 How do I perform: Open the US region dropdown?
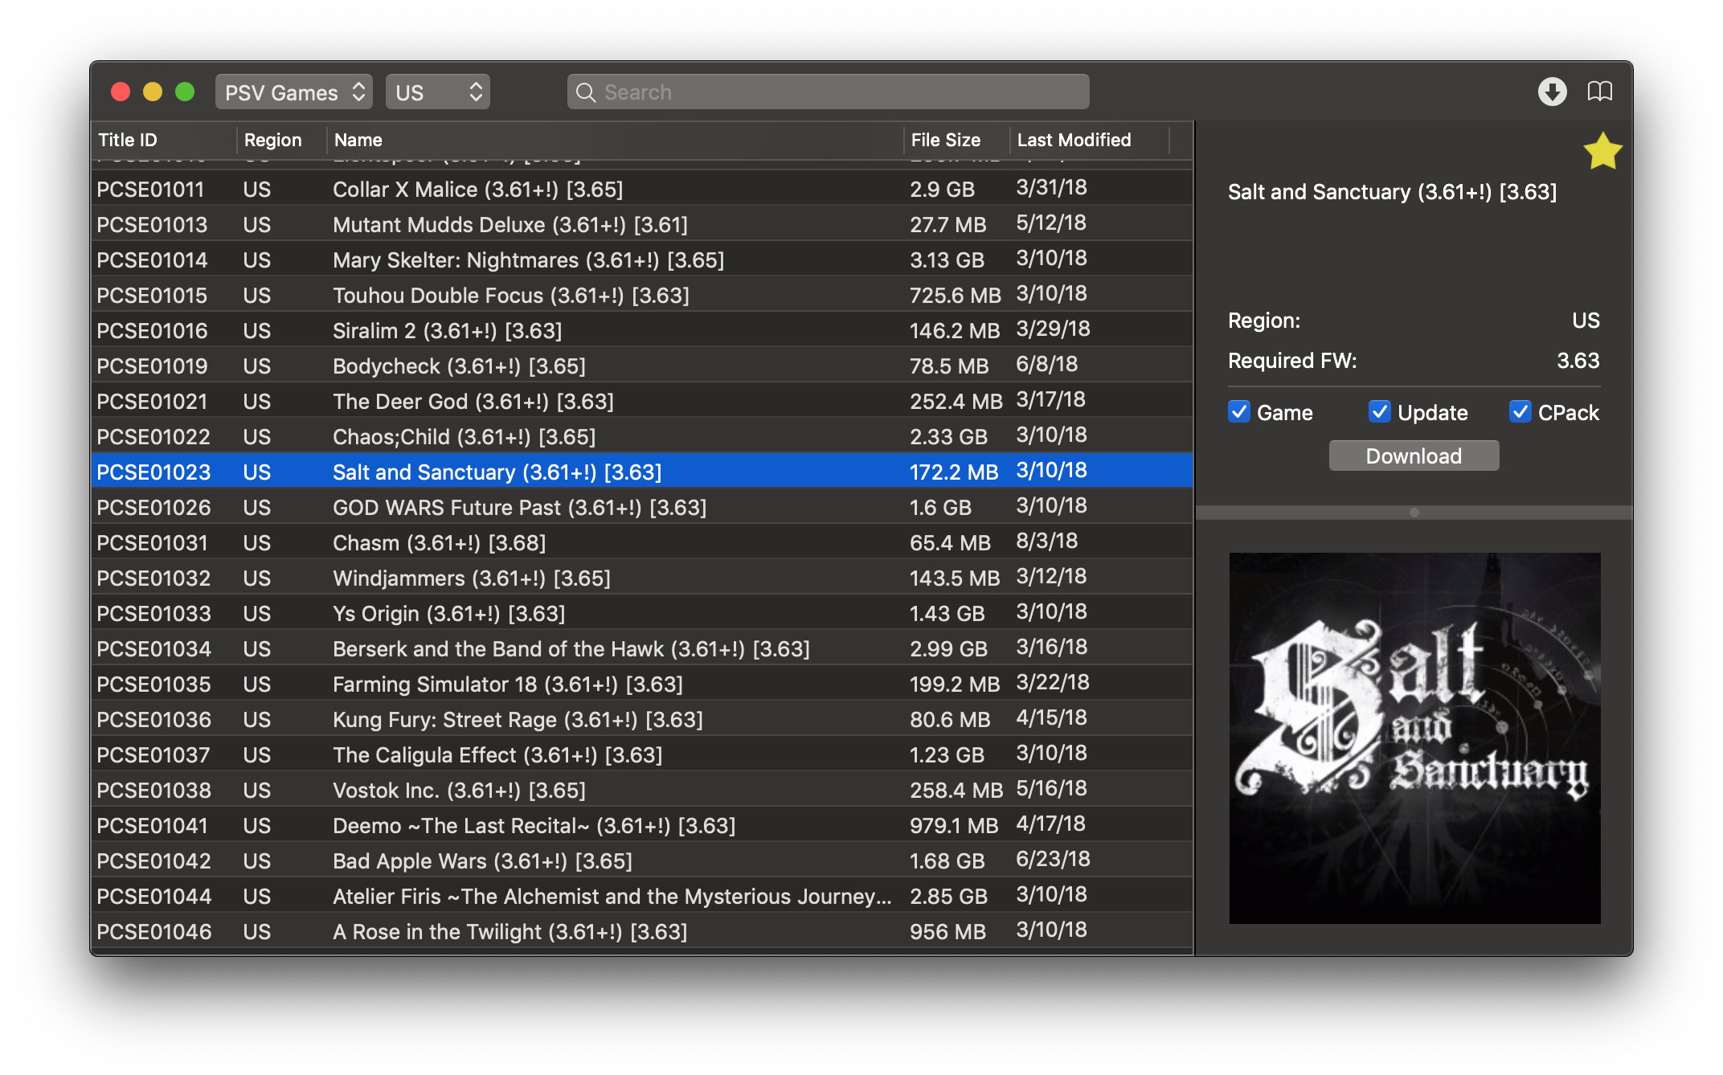pos(438,92)
